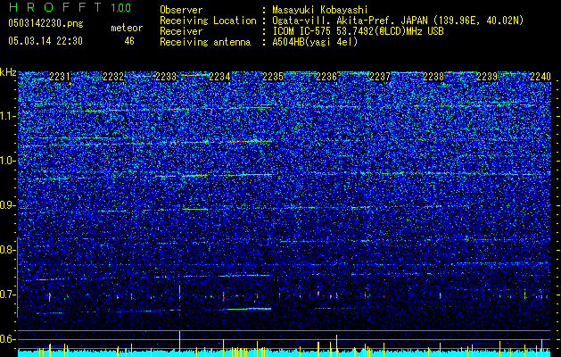The image size is (561, 357).
Task: Click the date stamp 05.03.14 22:30
Action: (x=45, y=41)
